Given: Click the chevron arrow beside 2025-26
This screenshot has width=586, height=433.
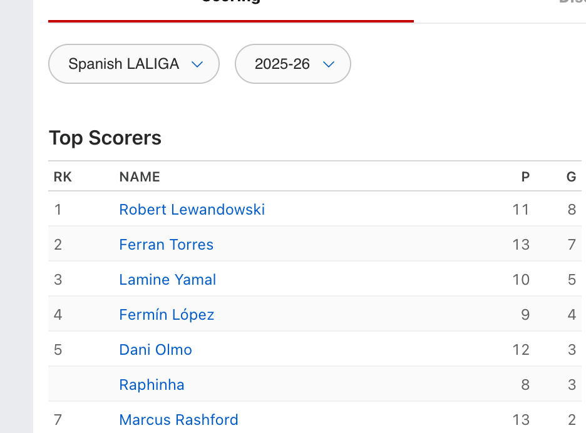Looking at the screenshot, I should pos(328,64).
